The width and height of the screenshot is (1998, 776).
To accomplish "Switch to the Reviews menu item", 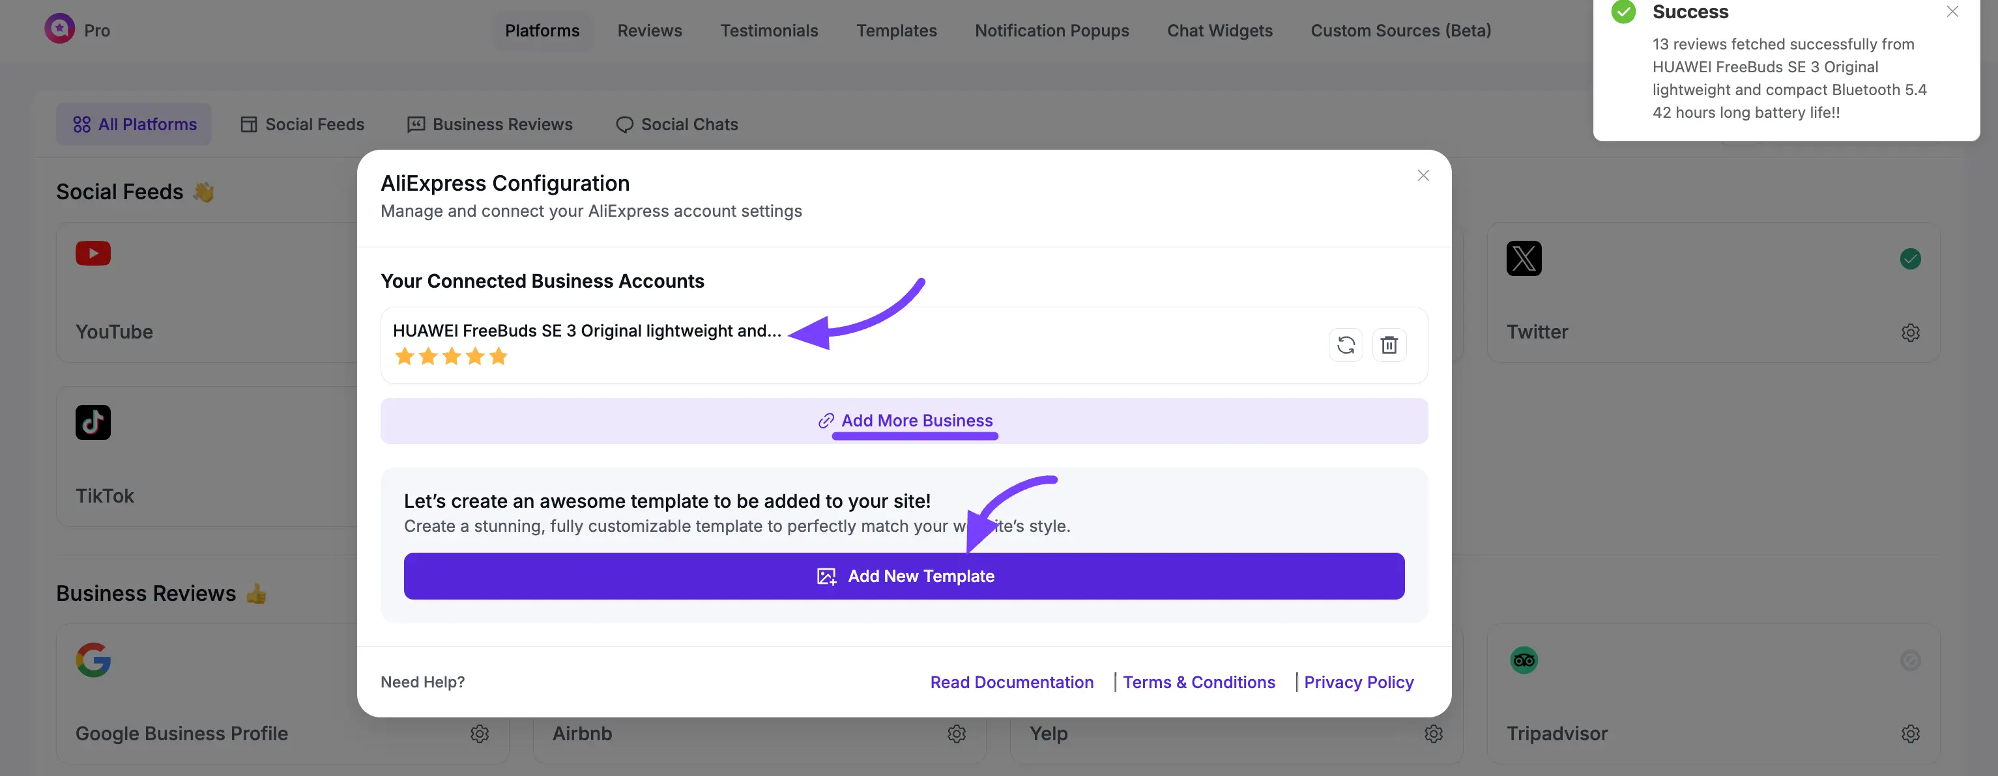I will pos(649,31).
